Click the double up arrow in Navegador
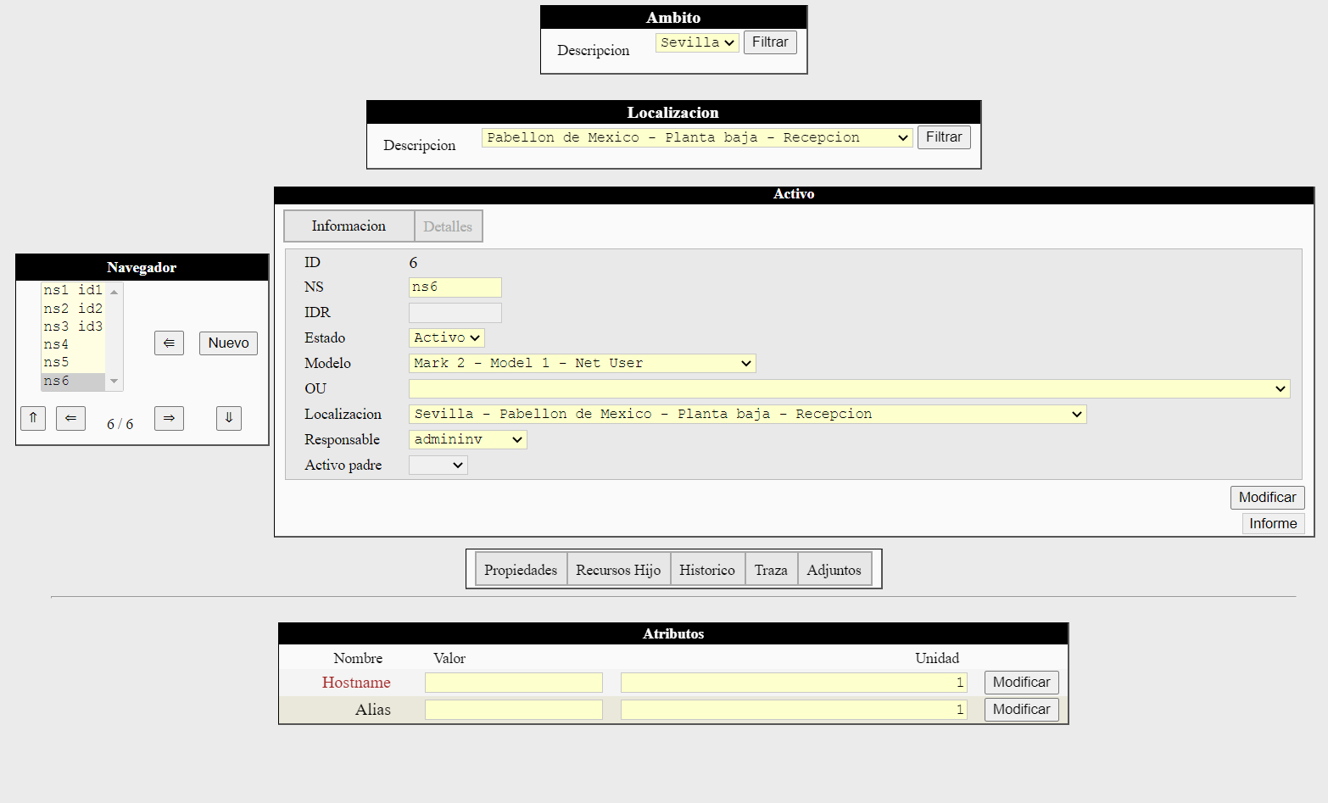The width and height of the screenshot is (1328, 803). [33, 418]
